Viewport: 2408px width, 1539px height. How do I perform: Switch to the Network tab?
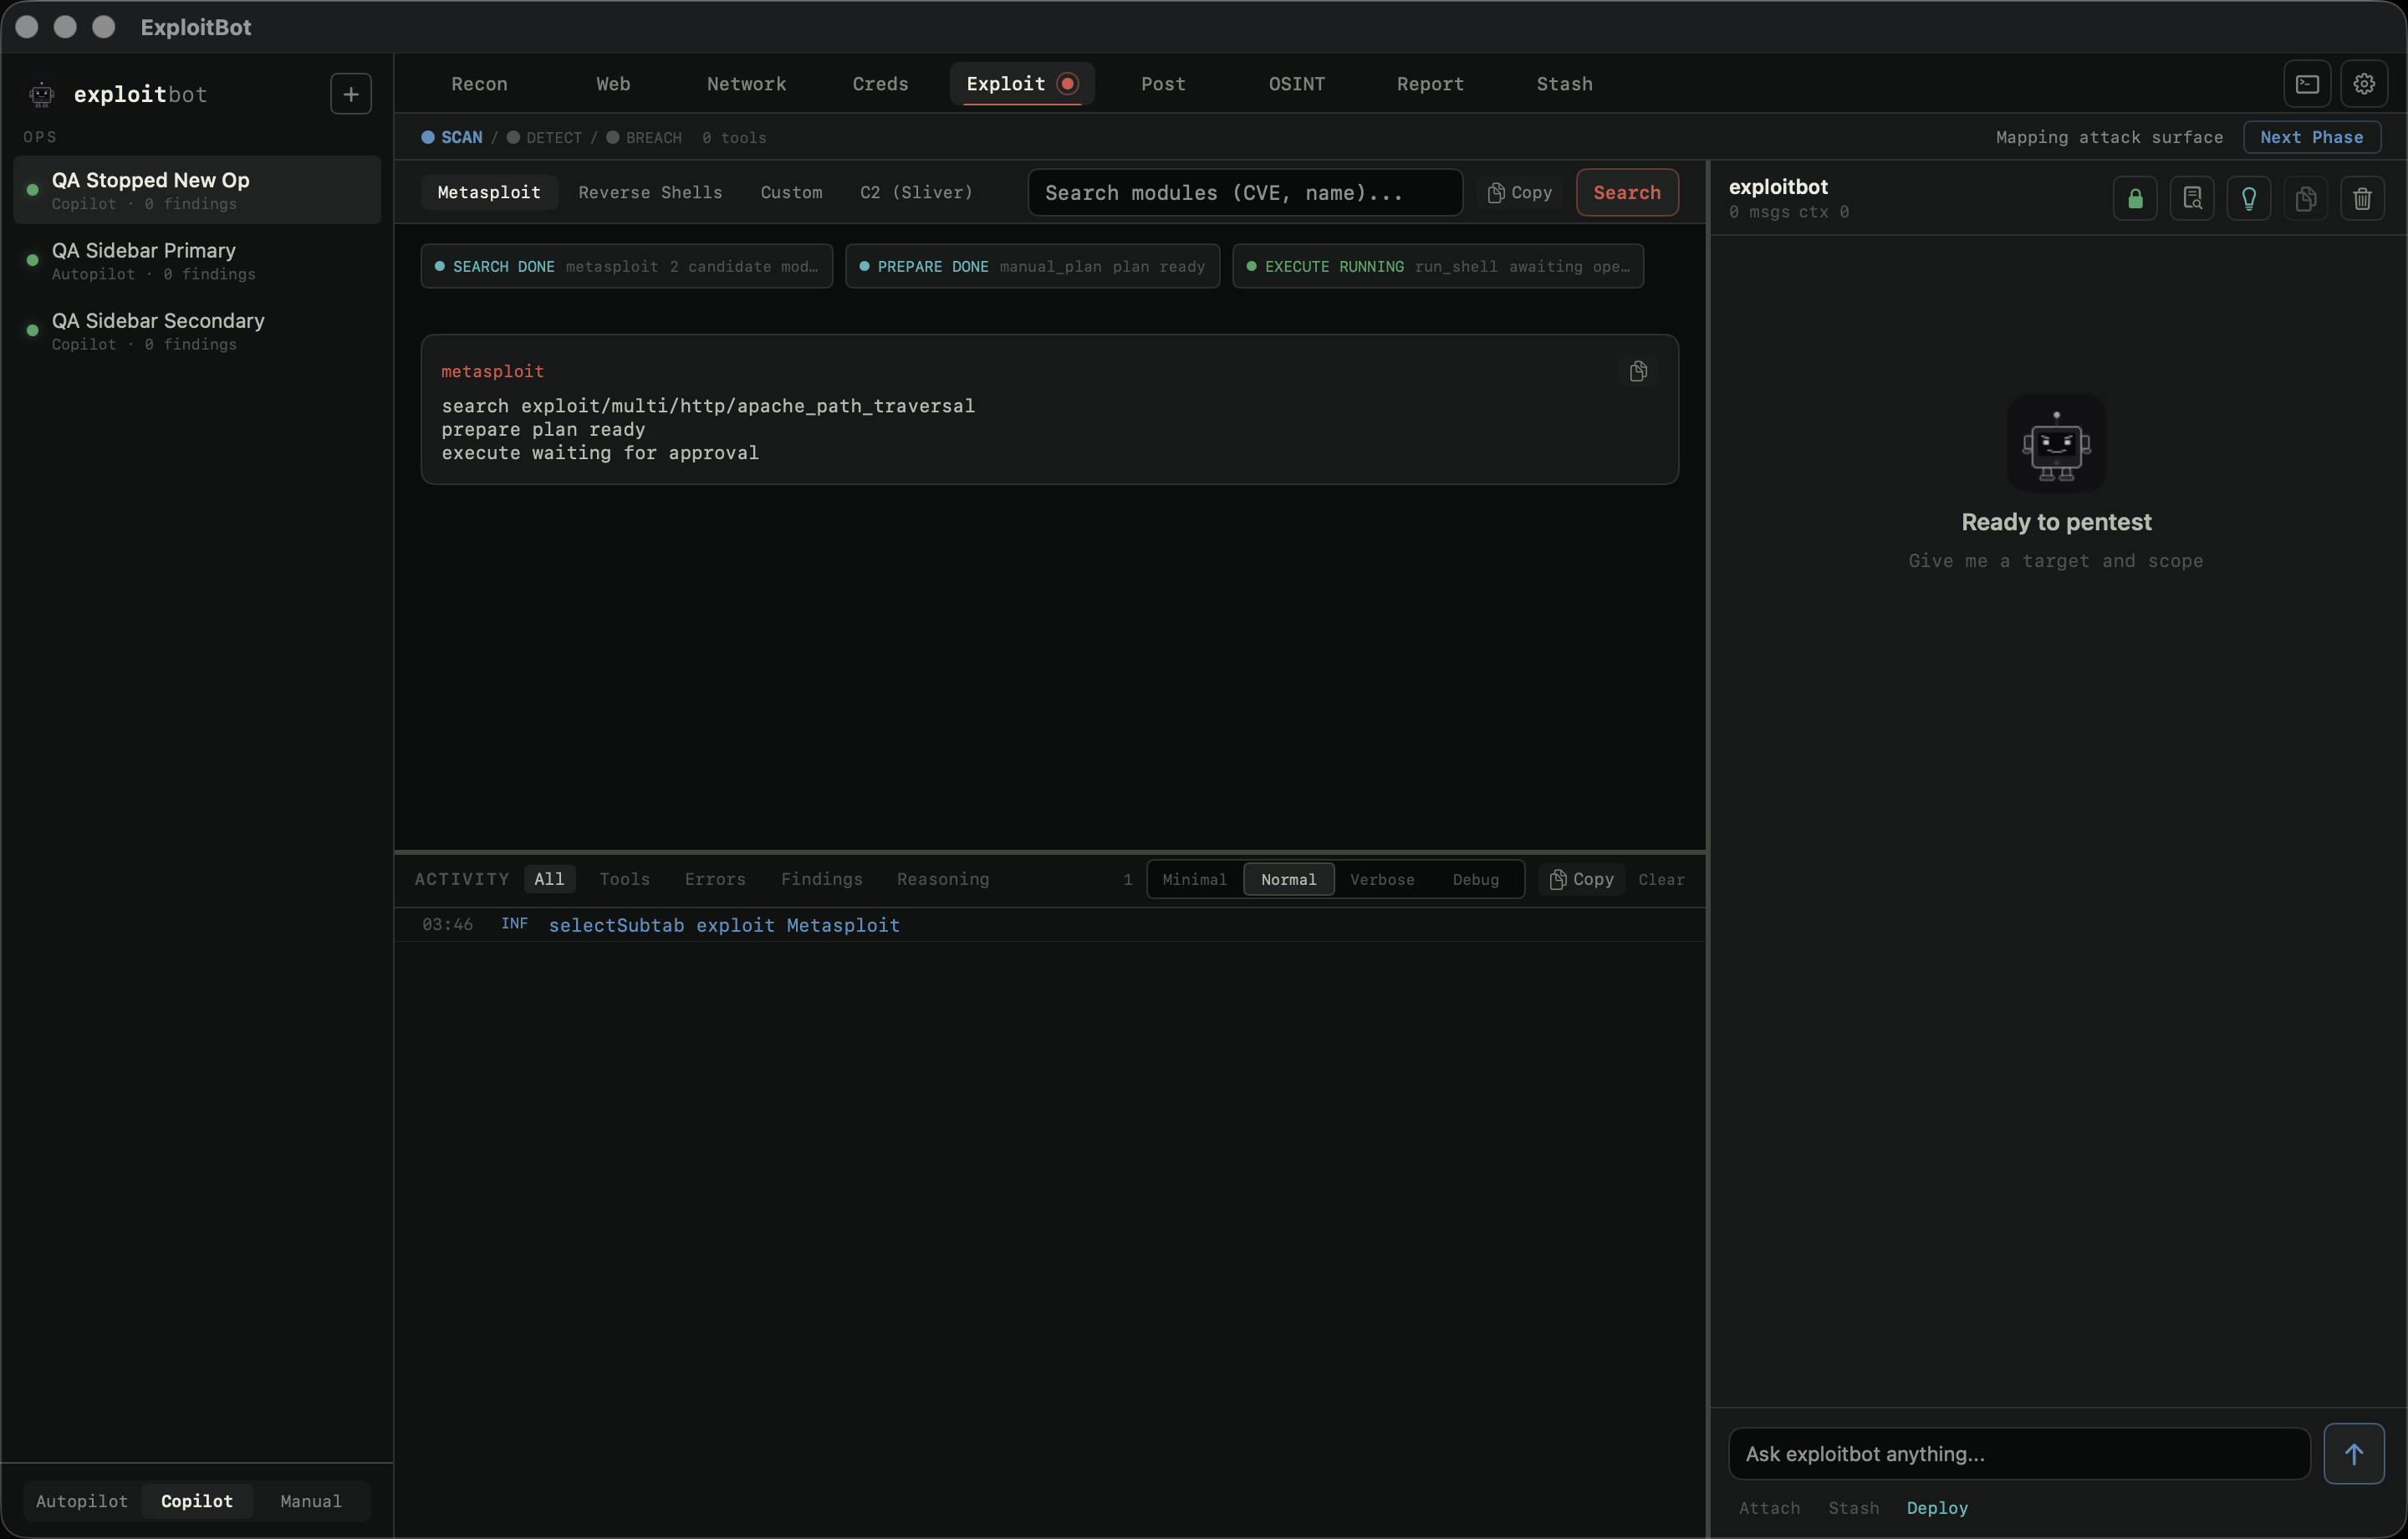(x=746, y=84)
